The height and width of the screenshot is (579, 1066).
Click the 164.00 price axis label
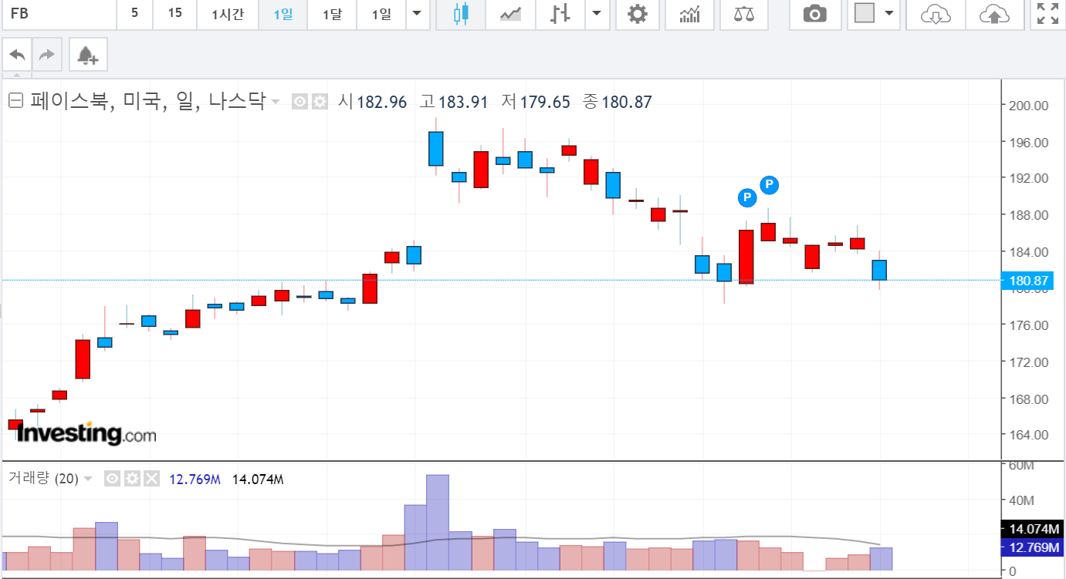[1030, 435]
